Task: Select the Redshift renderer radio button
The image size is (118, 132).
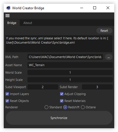Action: click(65, 107)
